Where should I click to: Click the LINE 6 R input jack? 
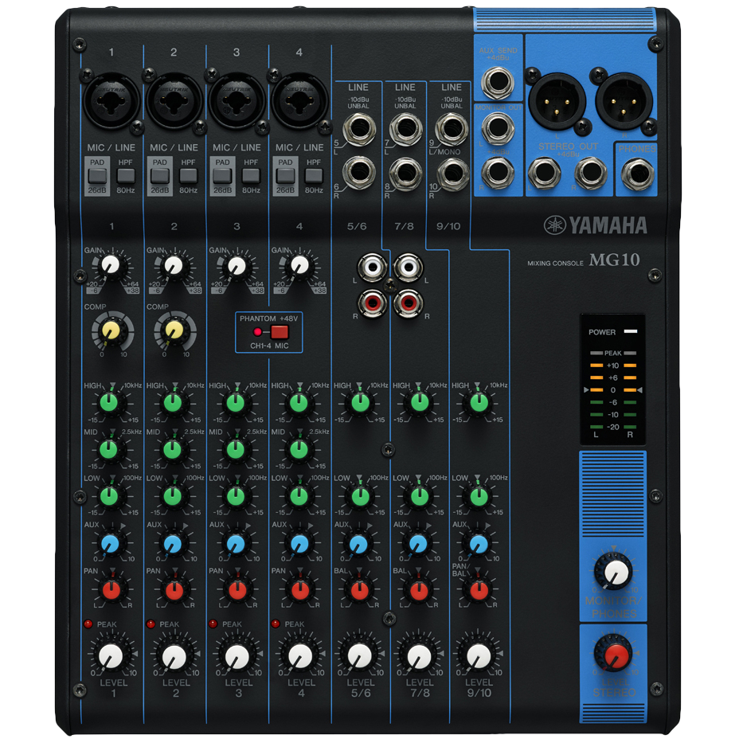[x=359, y=173]
